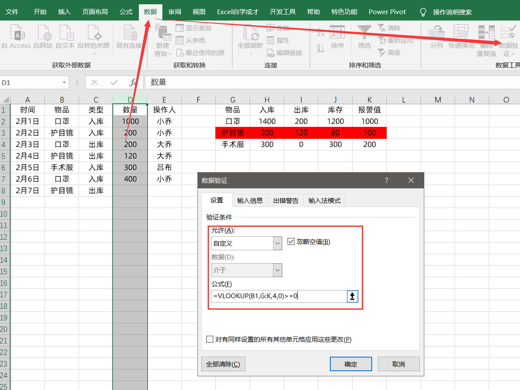Click the 报警值 header cell

370,110
